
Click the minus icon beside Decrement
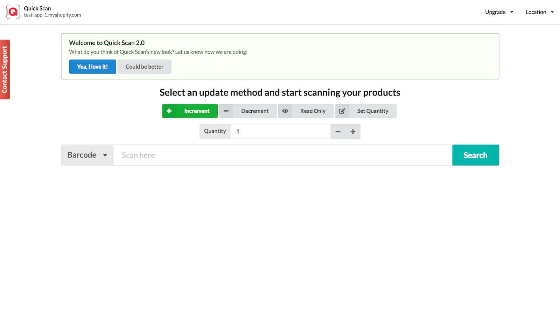[226, 111]
